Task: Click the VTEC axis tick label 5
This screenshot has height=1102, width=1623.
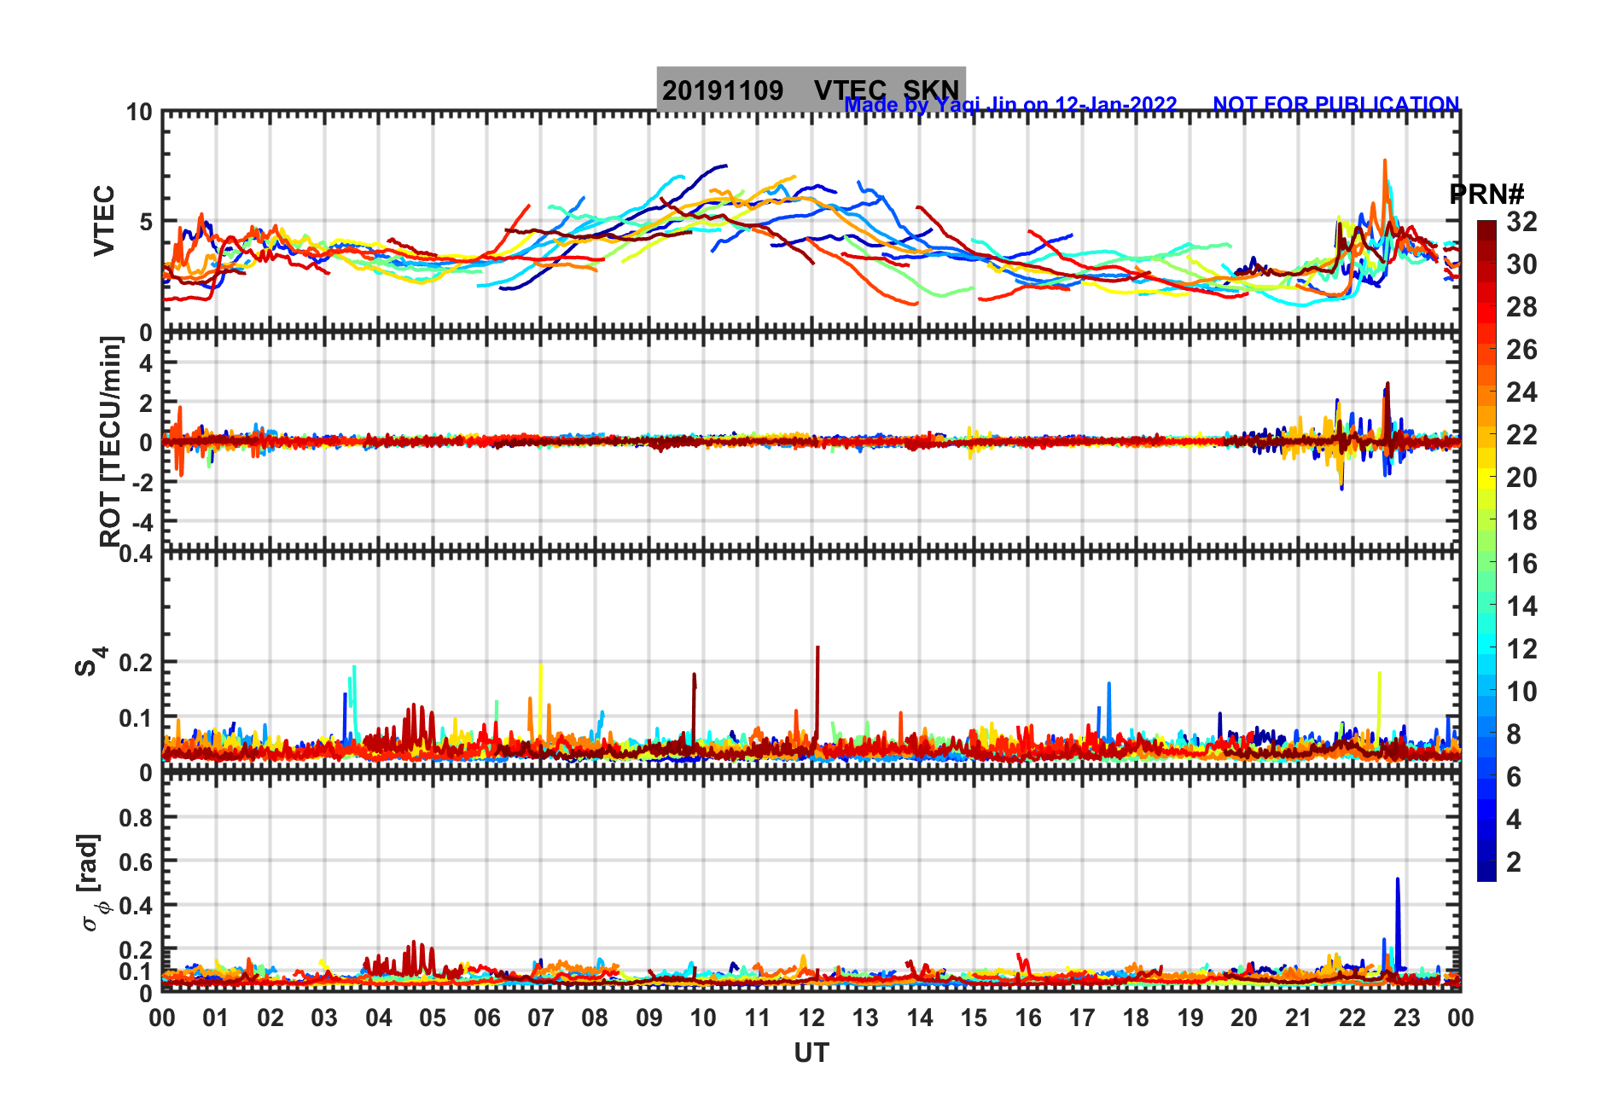Action: click(145, 223)
